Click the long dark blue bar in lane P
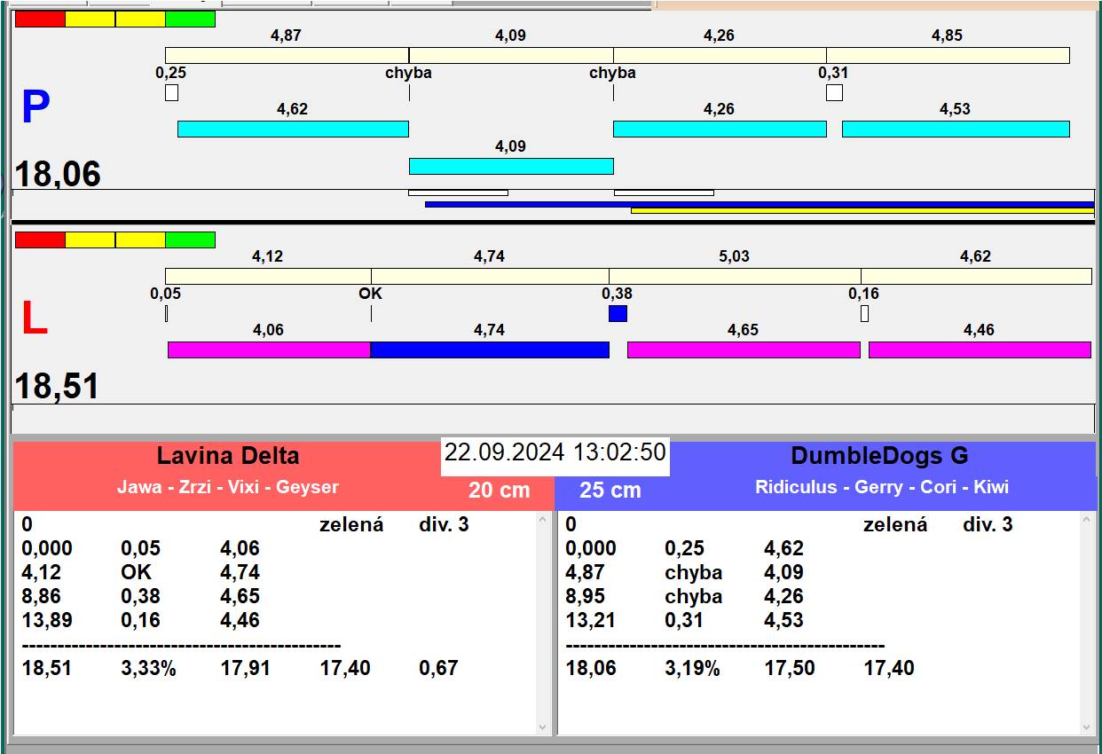 click(x=760, y=204)
